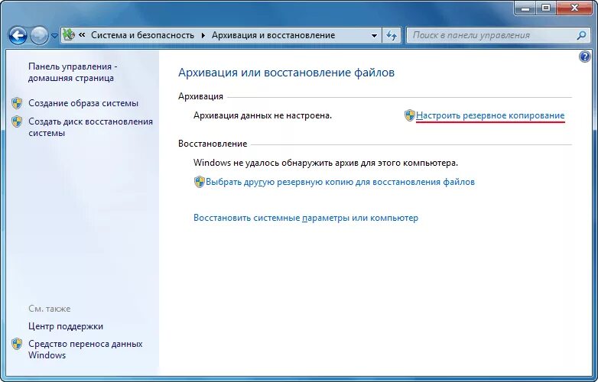This screenshot has width=598, height=382.
Task: Refresh the page with the refresh button
Action: click(392, 36)
